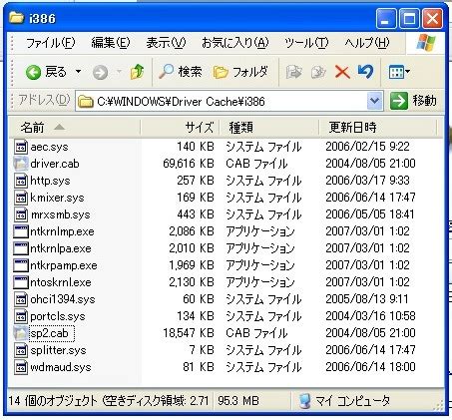Click the aec.sys file name
Screen dimensions: 452x420
point(49,147)
